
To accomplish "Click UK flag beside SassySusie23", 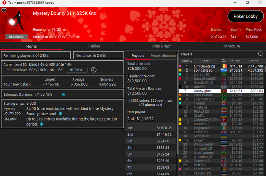I will (224, 79).
